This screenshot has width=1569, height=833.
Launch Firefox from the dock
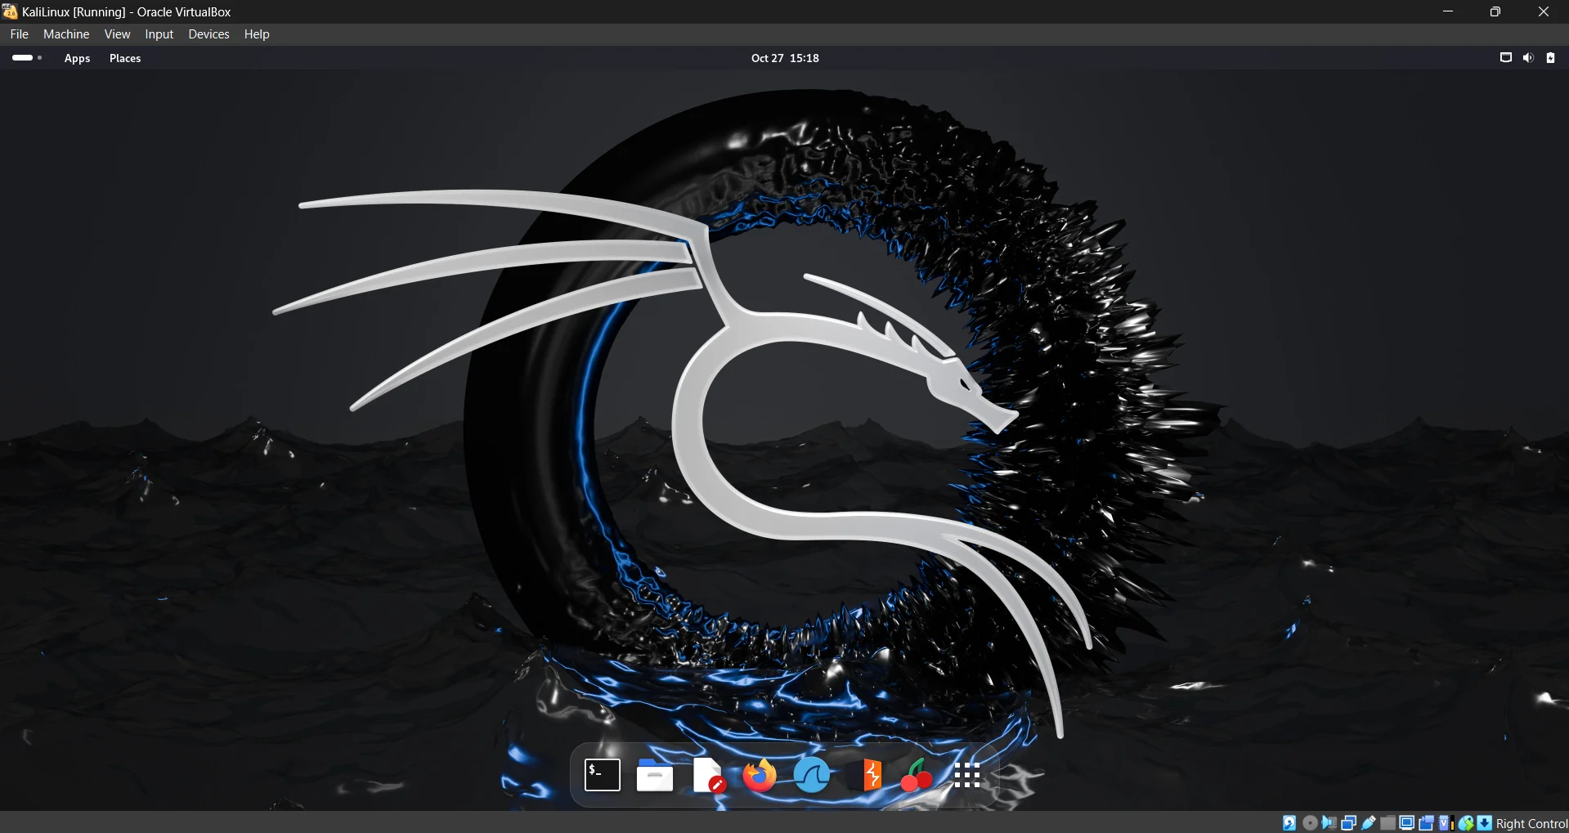point(760,775)
